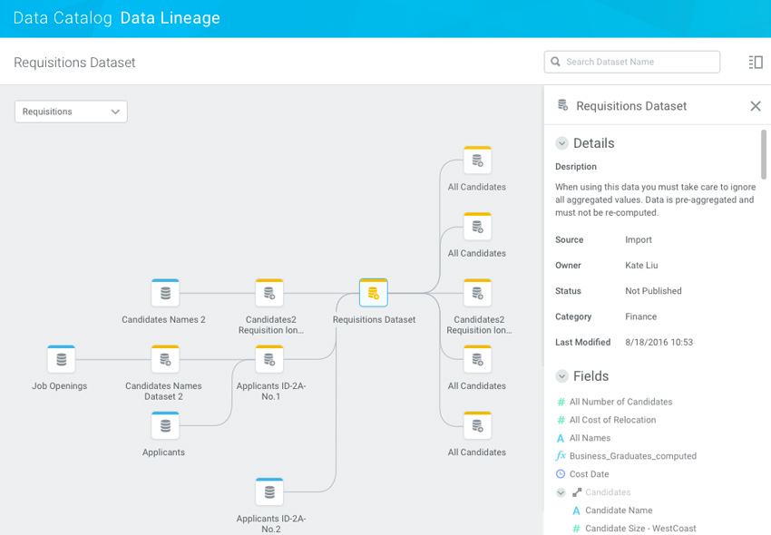
Task: Close the Requisitions Dataset details panel
Action: [755, 106]
